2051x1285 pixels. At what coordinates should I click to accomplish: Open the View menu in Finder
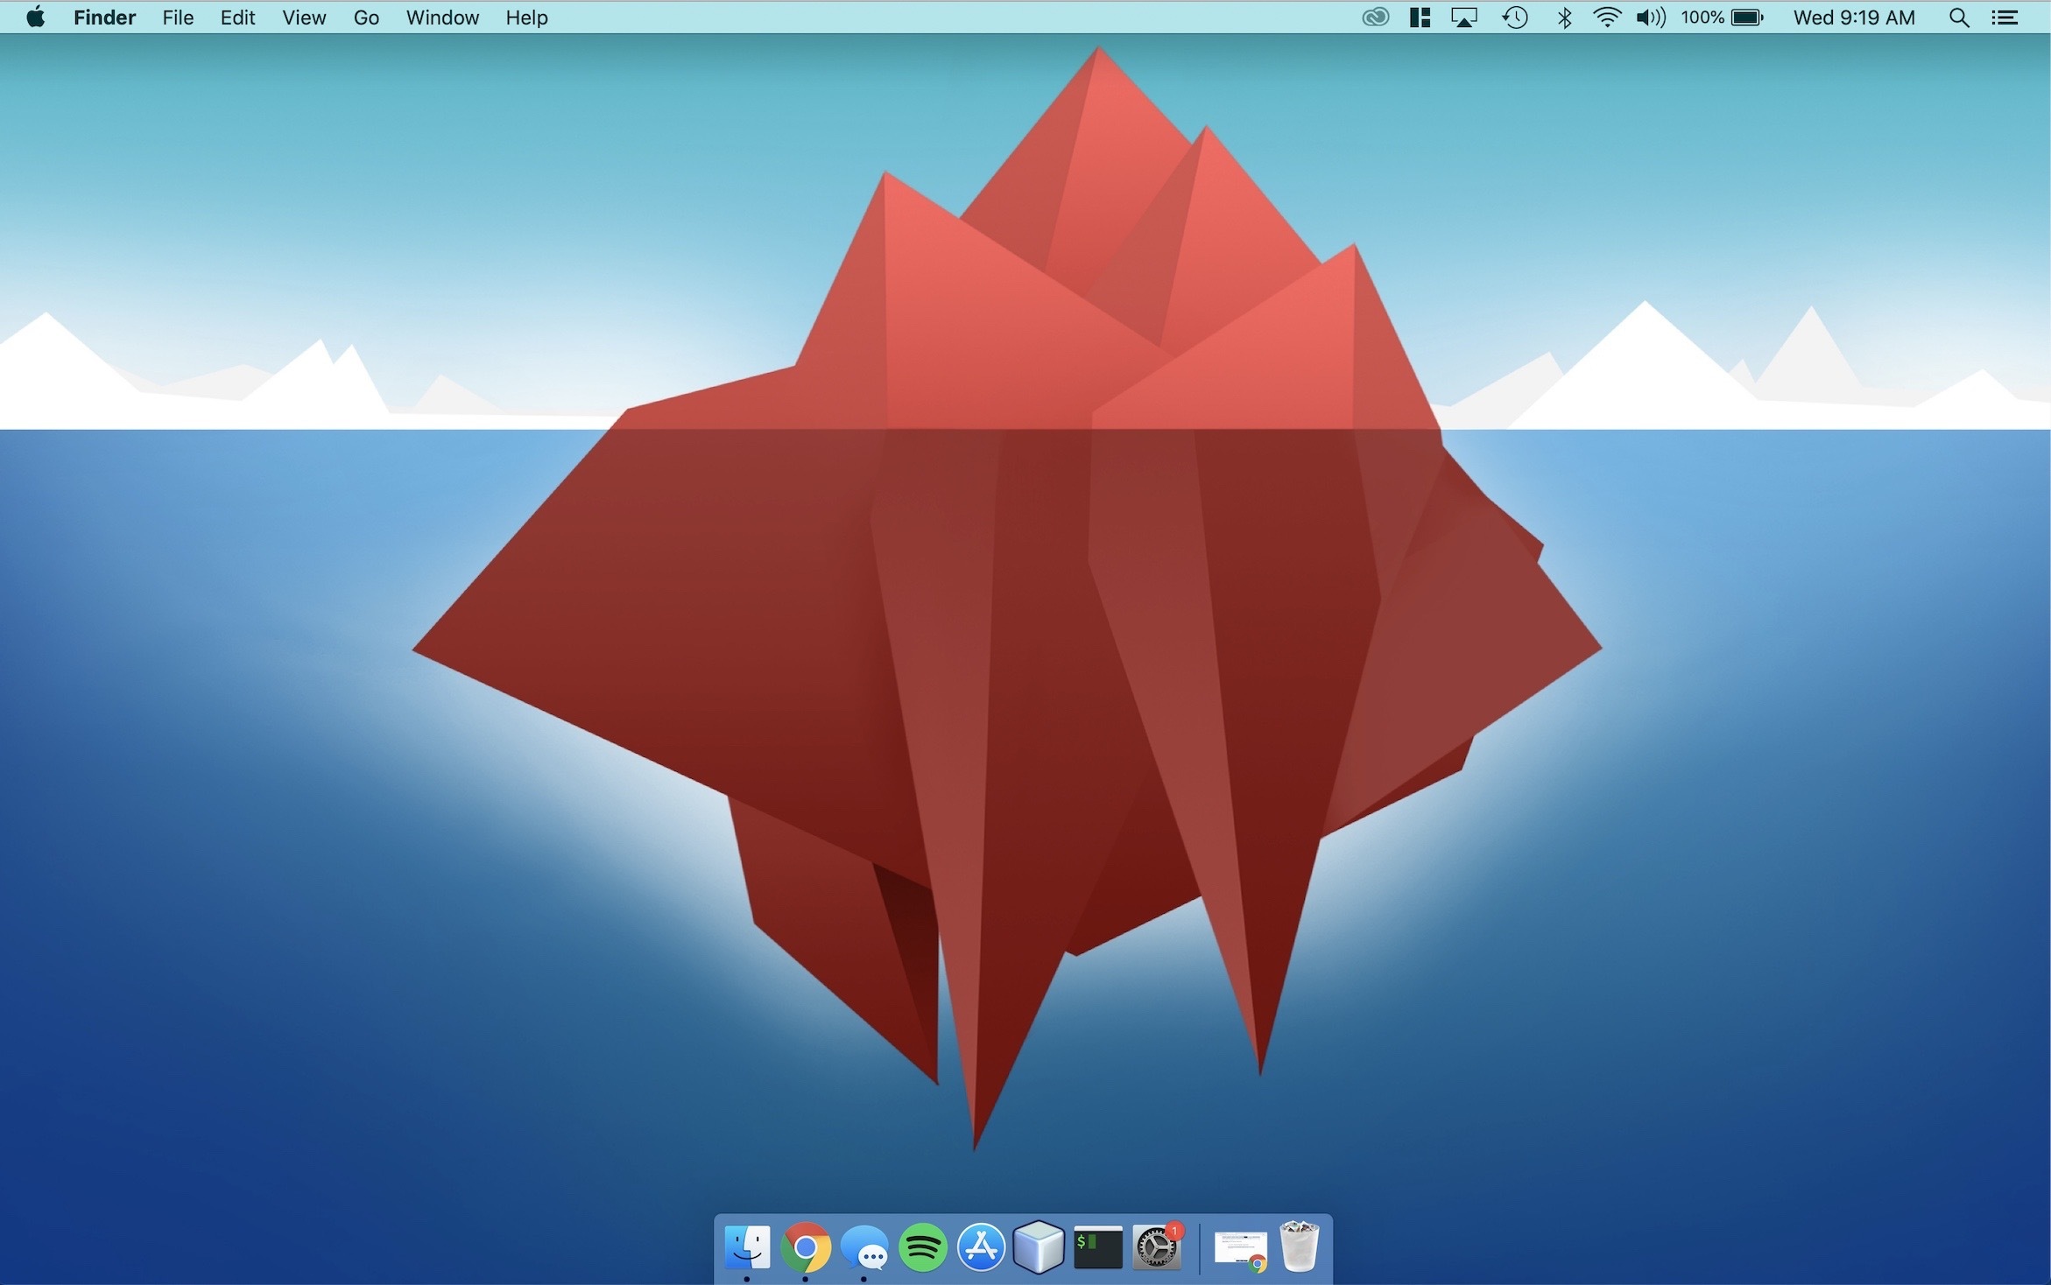(x=304, y=18)
